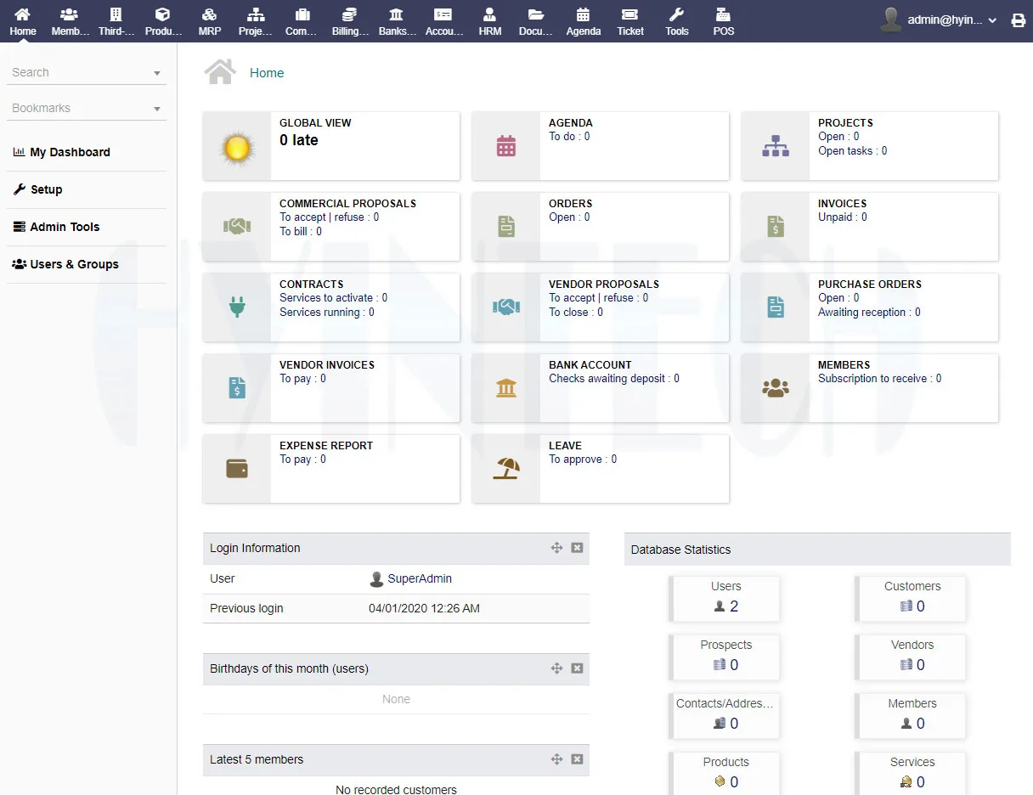This screenshot has height=795, width=1033.
Task: Close the Login Information box
Action: coord(577,548)
